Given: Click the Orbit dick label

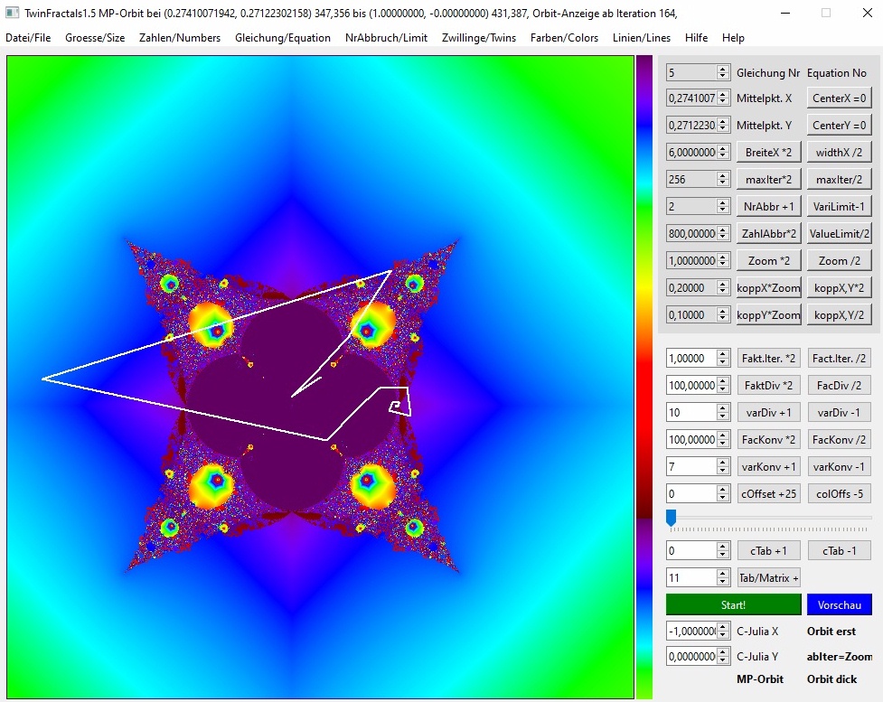Looking at the screenshot, I should tap(831, 679).
